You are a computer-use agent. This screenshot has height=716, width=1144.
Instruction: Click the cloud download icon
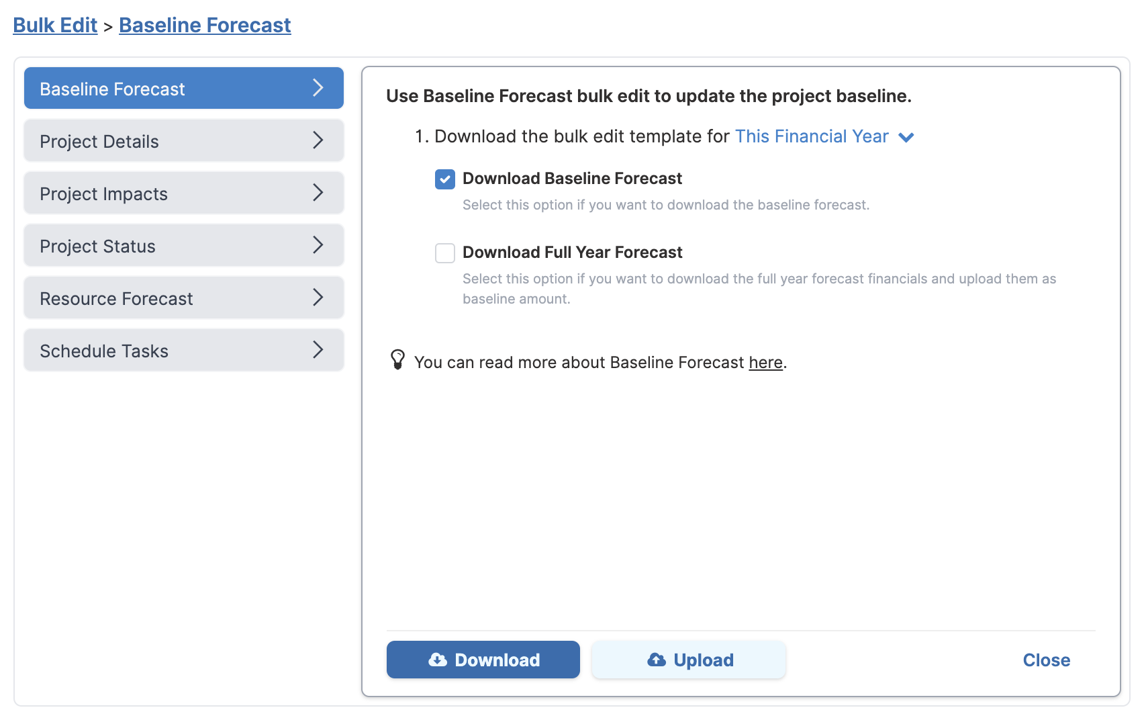(438, 660)
